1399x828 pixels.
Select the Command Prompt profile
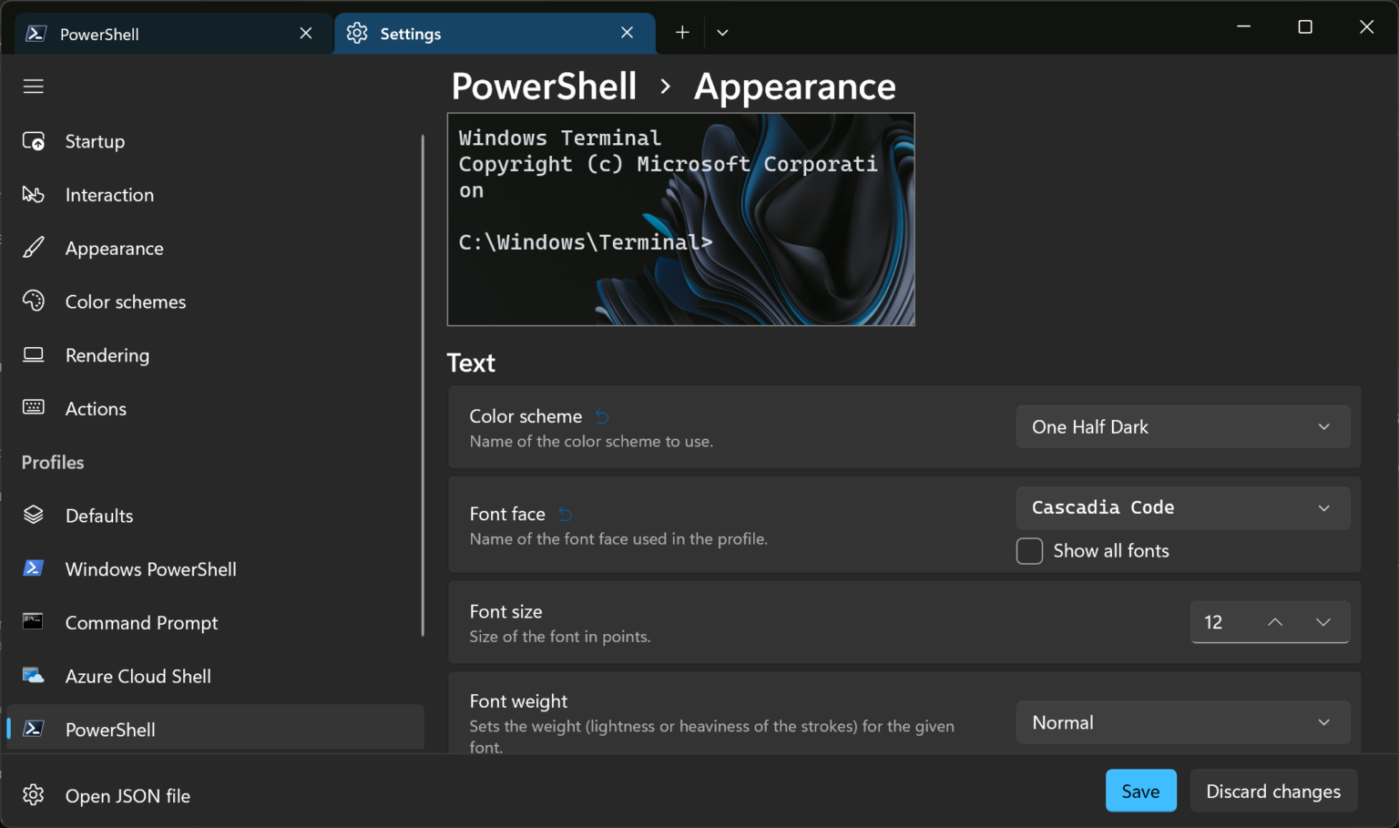tap(141, 622)
